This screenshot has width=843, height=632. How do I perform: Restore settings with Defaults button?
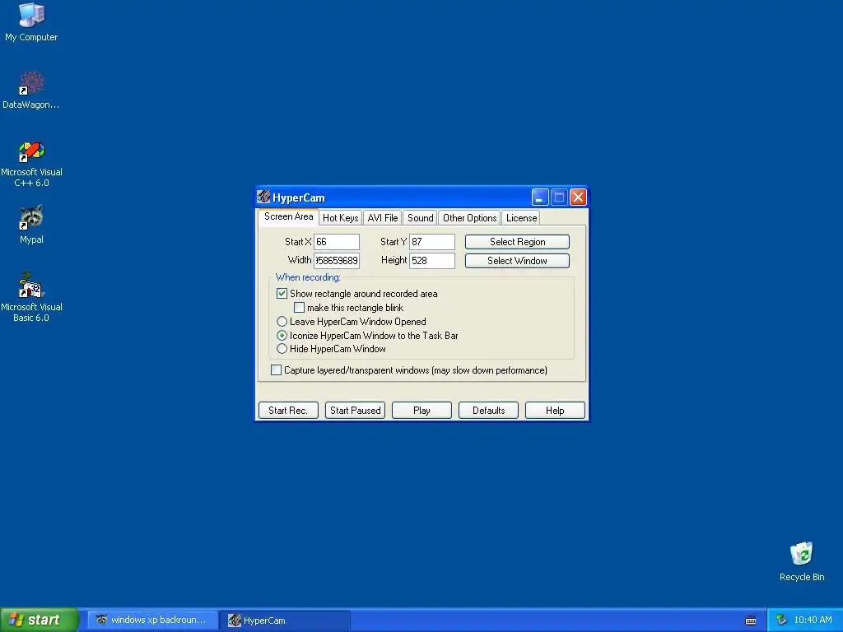coord(488,410)
